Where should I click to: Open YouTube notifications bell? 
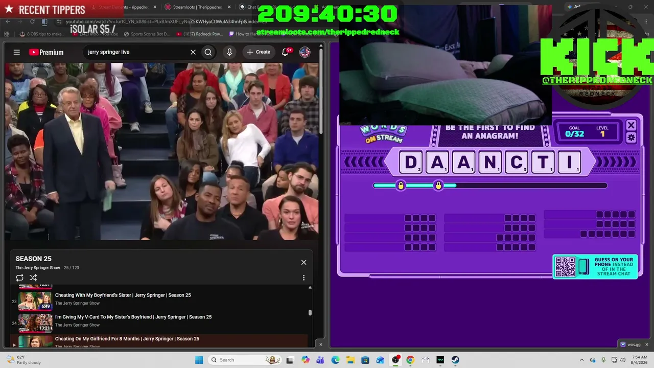tap(286, 52)
